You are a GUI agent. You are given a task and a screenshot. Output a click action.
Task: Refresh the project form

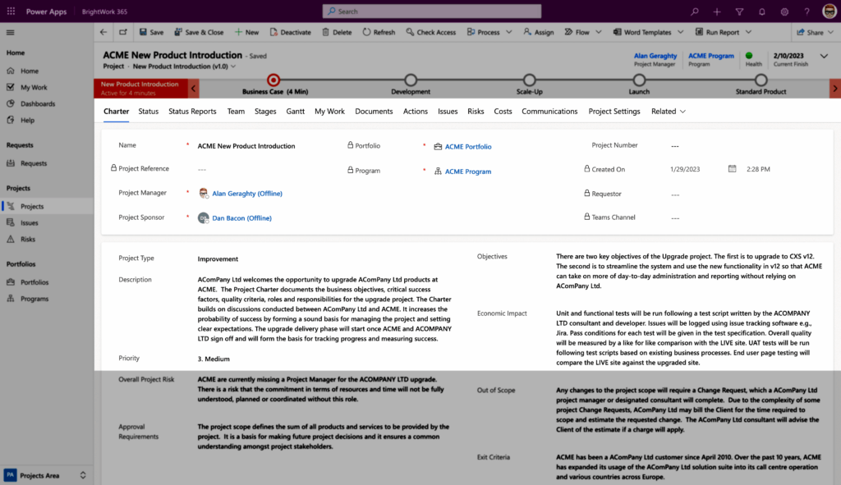[x=379, y=31]
